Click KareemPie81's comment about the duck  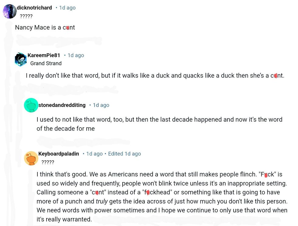pos(155,75)
